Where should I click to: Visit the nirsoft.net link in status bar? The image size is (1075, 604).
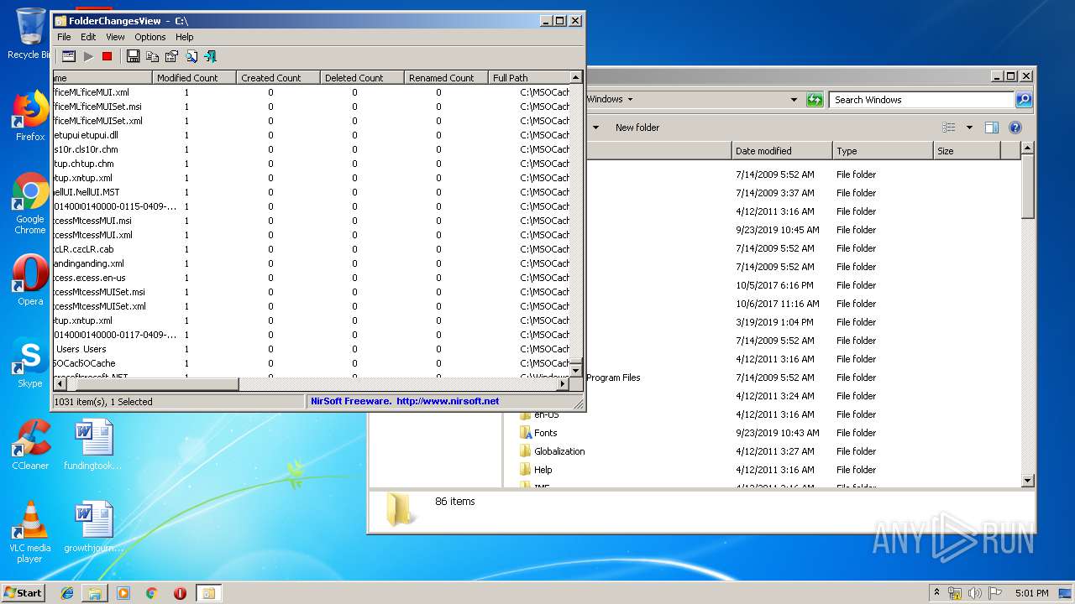point(448,401)
